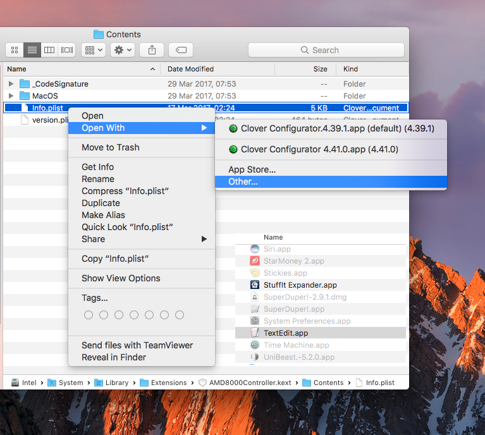Pick the first color tag circle

point(89,315)
